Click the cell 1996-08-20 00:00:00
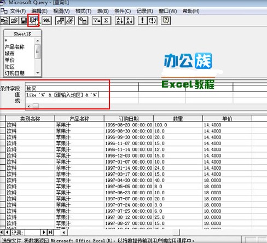 pos(129,125)
